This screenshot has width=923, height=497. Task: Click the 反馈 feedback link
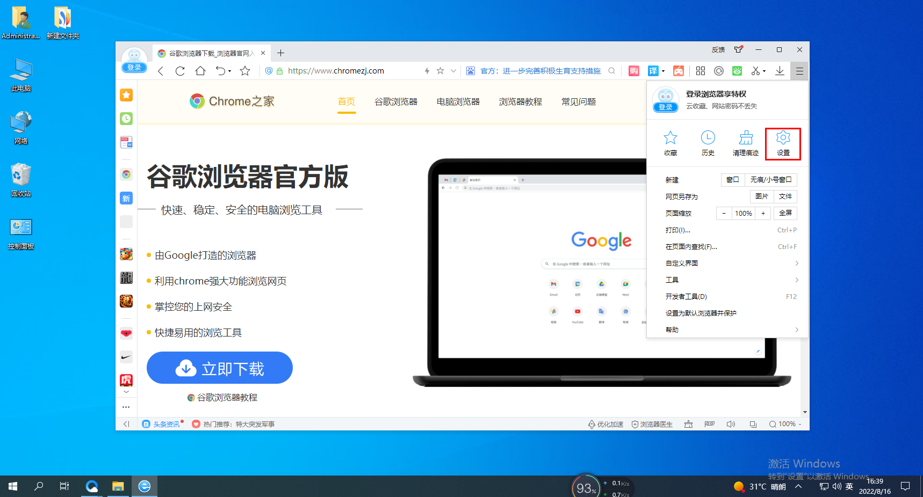click(x=718, y=50)
